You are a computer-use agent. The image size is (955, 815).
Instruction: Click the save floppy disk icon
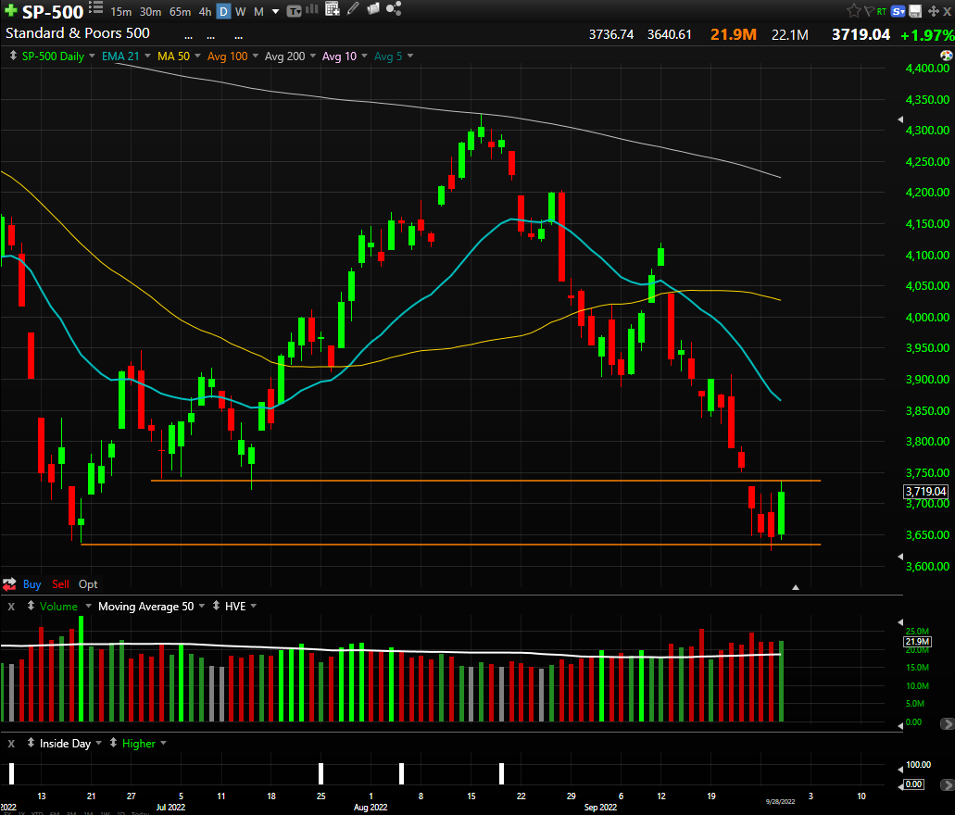click(x=915, y=11)
